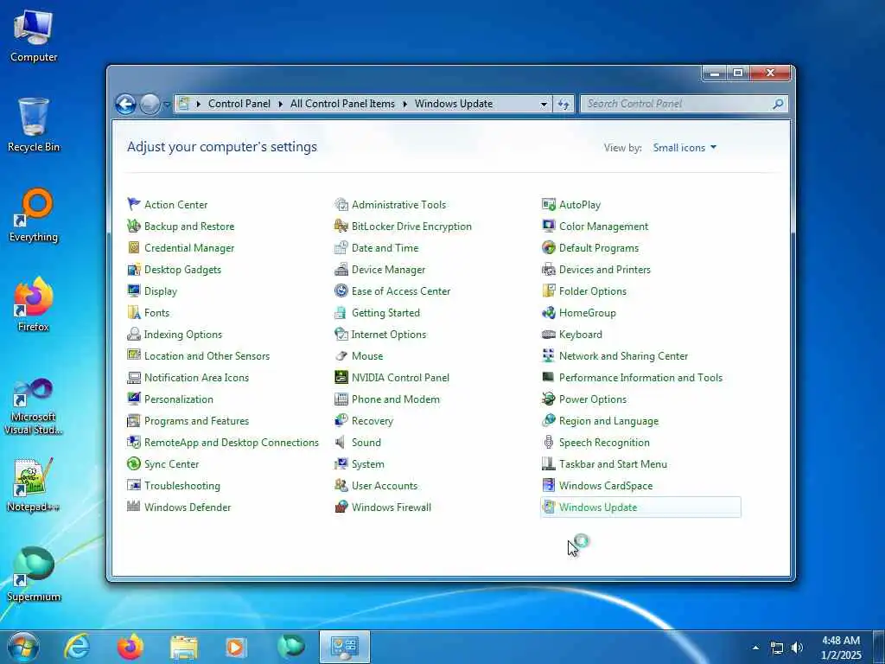Select the Recycle Bin desktop icon
Image resolution: width=885 pixels, height=664 pixels.
[34, 124]
